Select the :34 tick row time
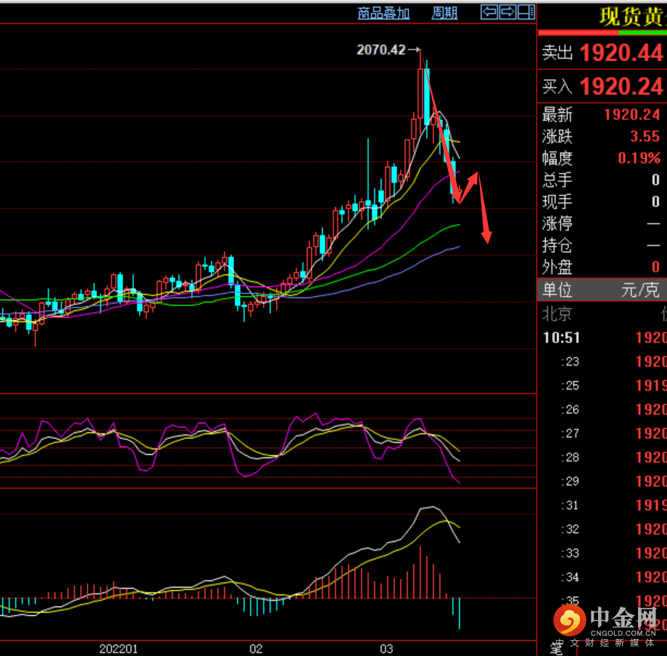This screenshot has height=656, width=667. coord(570,577)
